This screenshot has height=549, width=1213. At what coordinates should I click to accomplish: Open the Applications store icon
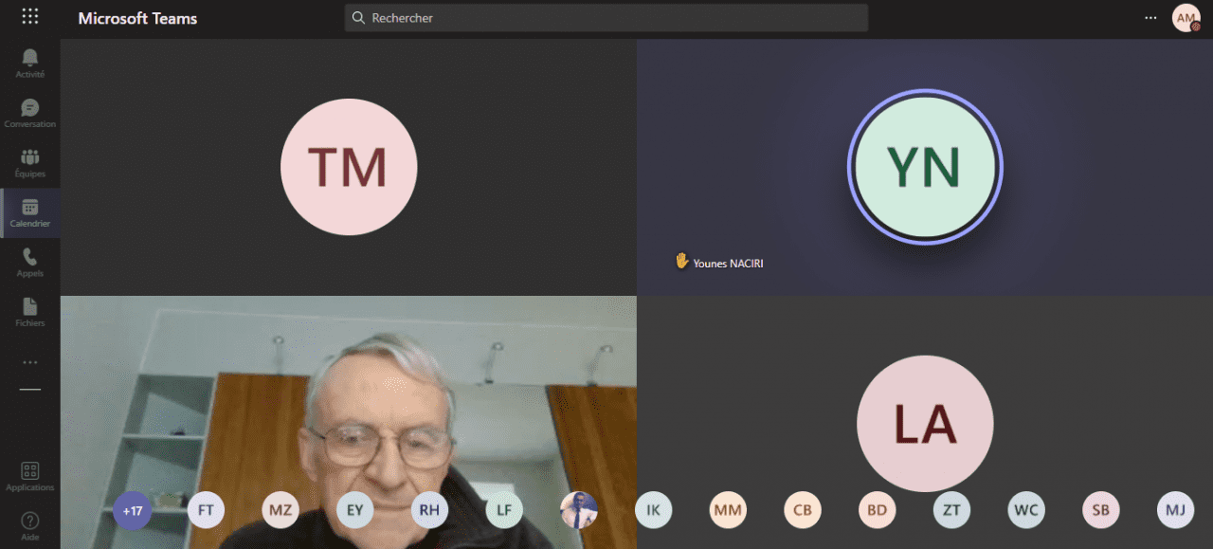click(x=29, y=476)
